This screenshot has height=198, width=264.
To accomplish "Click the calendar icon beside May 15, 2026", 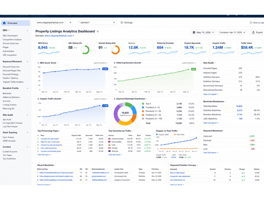I will [x=194, y=32].
